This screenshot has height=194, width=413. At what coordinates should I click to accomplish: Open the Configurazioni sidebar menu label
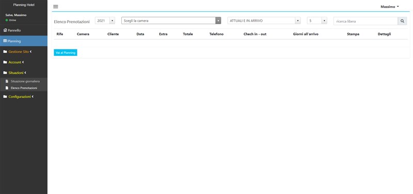point(20,96)
